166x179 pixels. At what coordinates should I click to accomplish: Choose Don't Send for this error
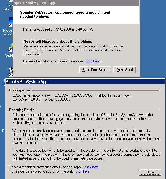(x=125, y=70)
